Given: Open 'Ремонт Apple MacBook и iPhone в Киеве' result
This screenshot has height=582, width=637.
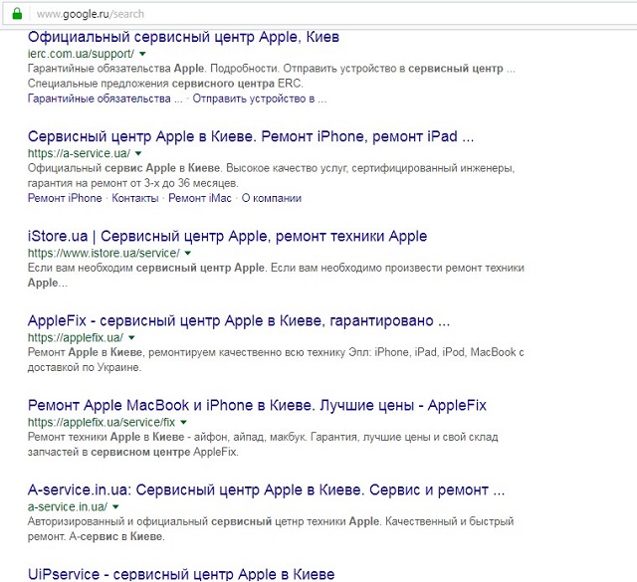Looking at the screenshot, I should pyautogui.click(x=257, y=405).
